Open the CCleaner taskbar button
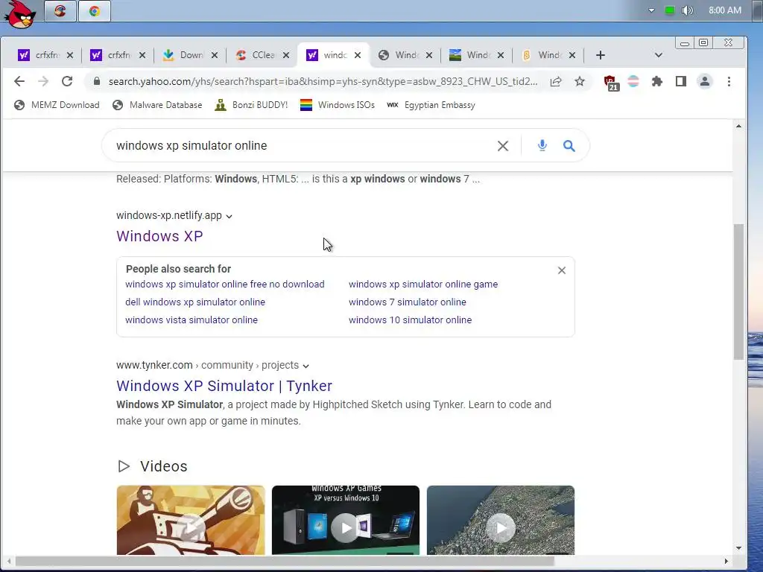This screenshot has width=763, height=572. [x=60, y=10]
